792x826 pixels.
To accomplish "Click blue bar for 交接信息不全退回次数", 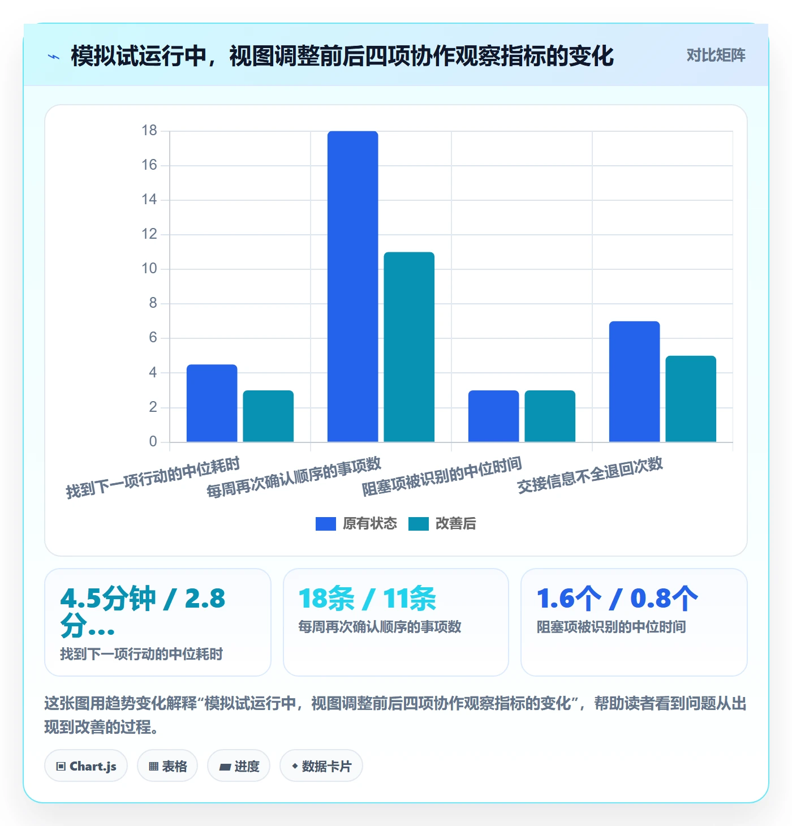I will (x=635, y=381).
